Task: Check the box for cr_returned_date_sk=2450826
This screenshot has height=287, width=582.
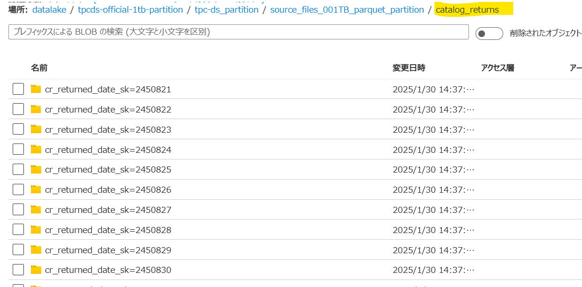Action: coord(18,189)
